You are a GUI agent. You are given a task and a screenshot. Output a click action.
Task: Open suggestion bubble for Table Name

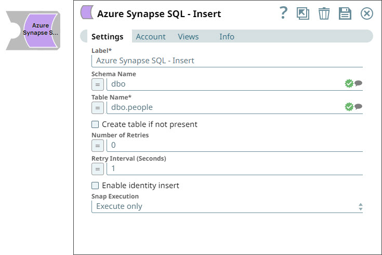coord(358,106)
